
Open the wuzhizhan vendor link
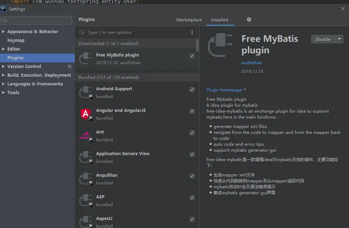252,63
